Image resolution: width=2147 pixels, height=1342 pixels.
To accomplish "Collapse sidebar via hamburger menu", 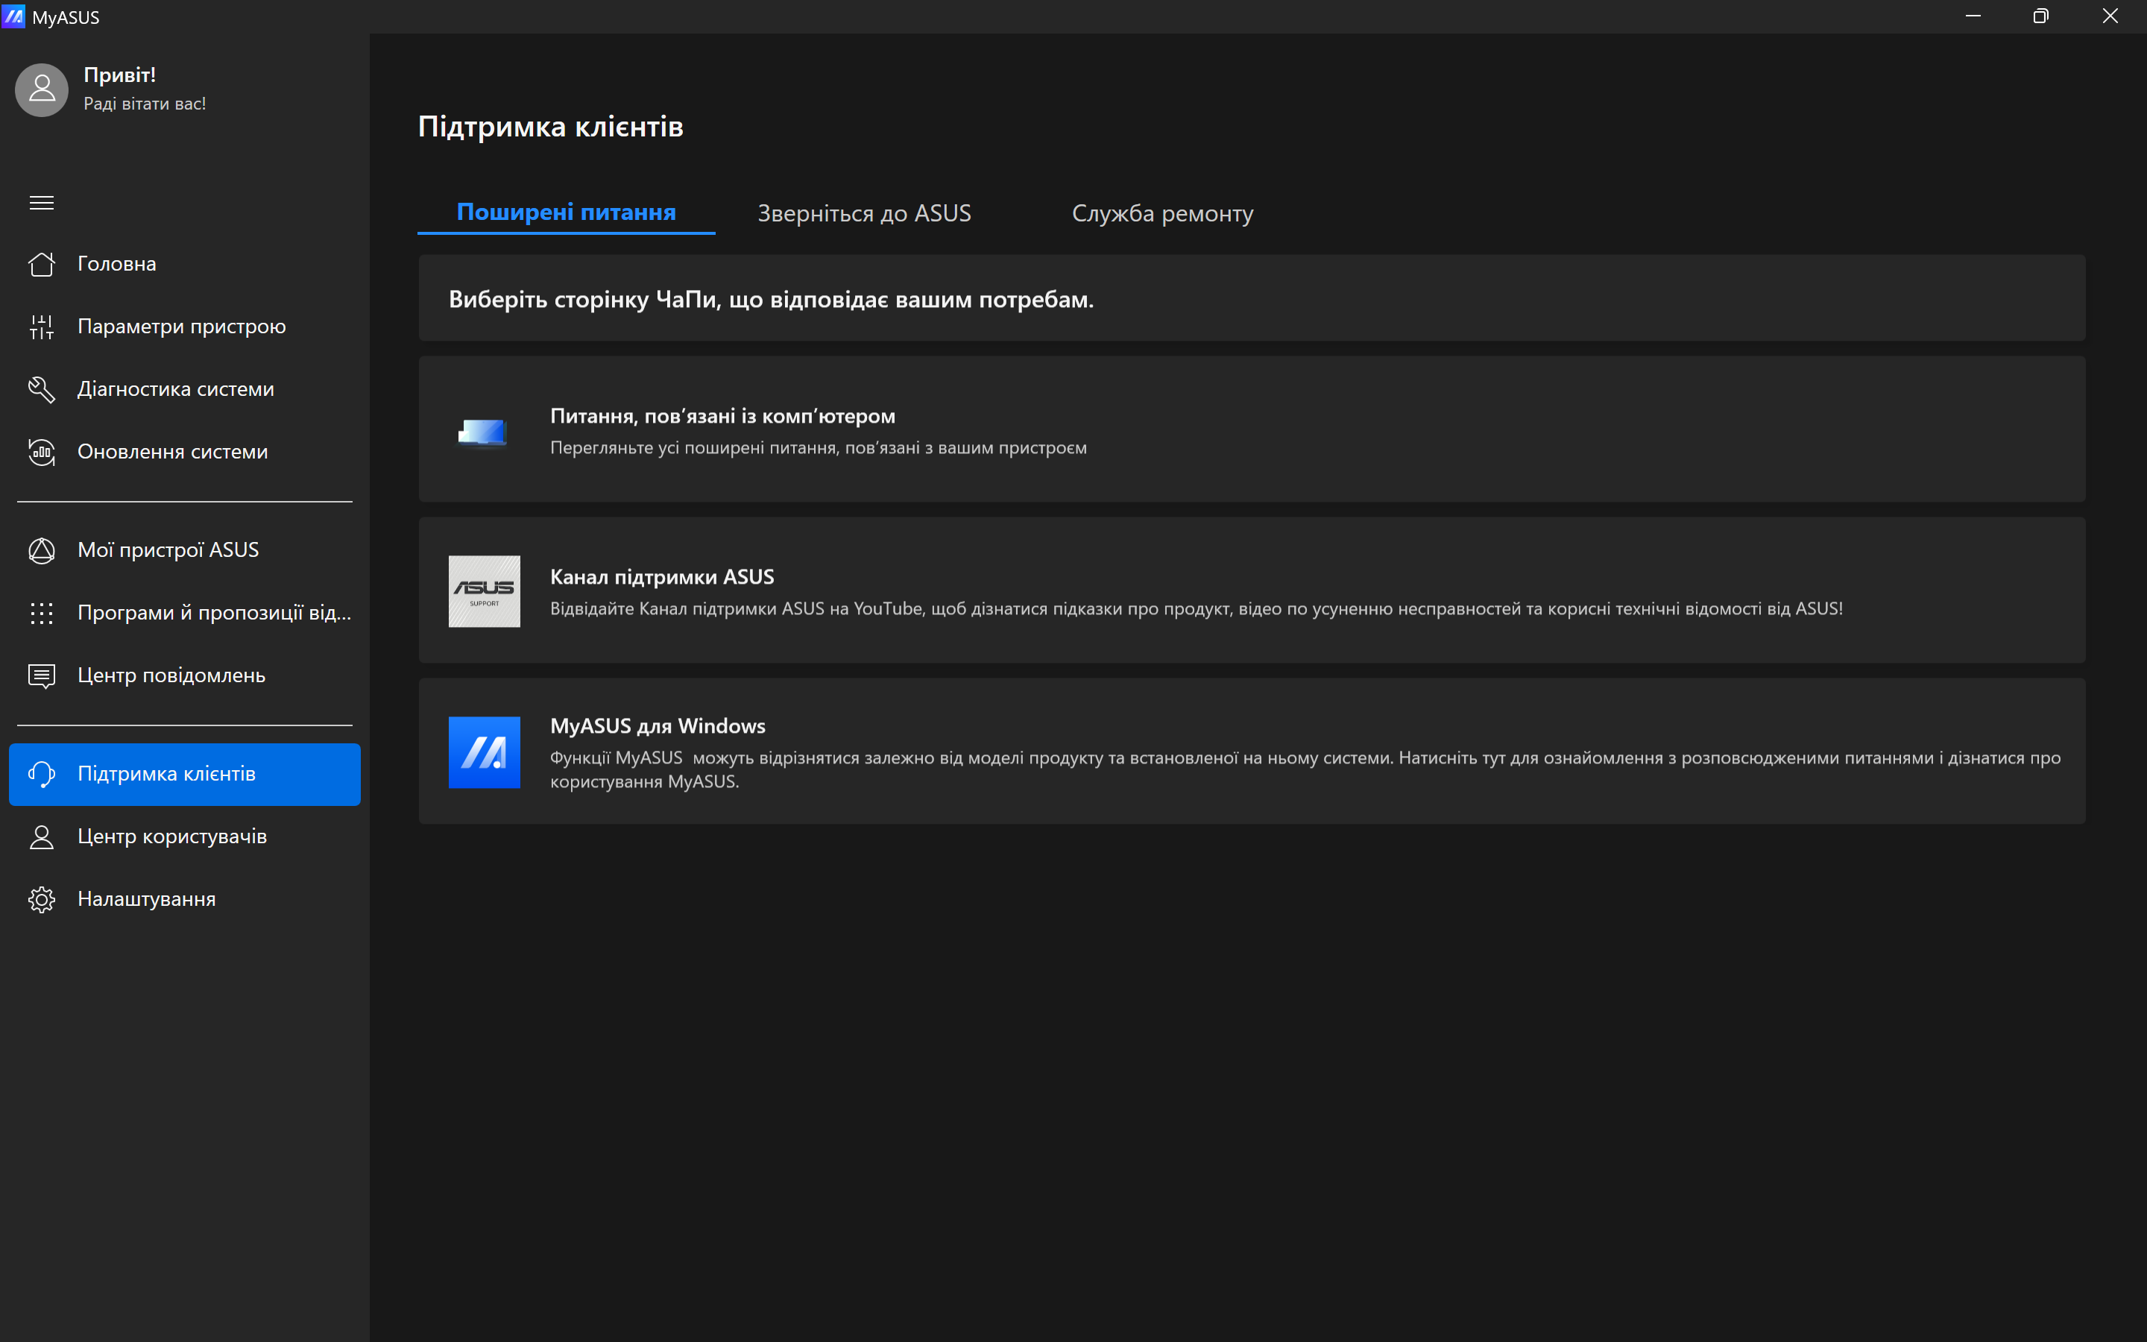I will pyautogui.click(x=41, y=202).
